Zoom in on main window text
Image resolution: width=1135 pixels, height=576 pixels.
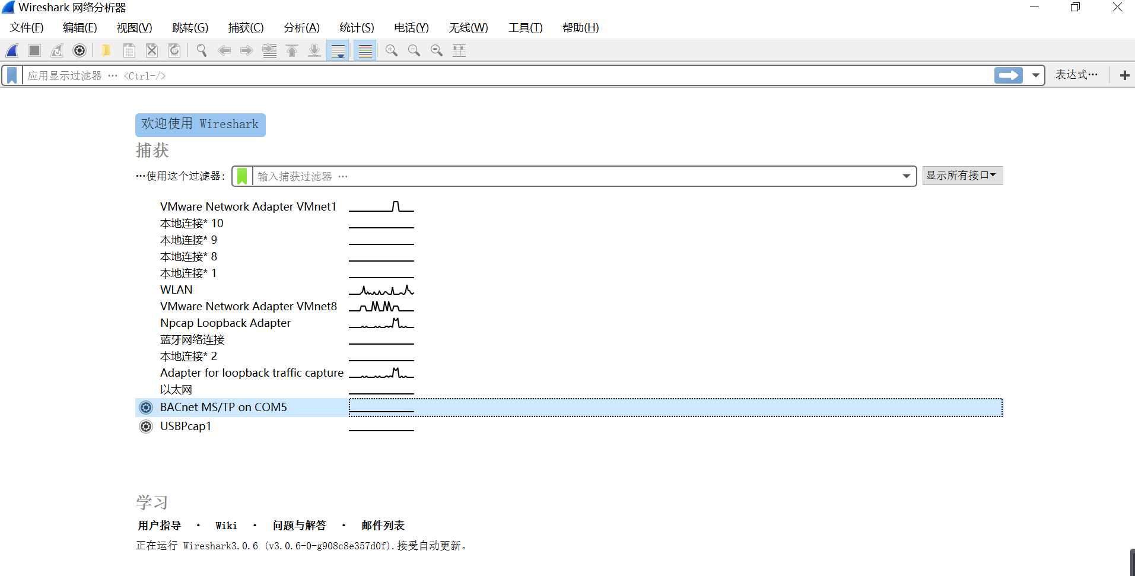pyautogui.click(x=392, y=50)
